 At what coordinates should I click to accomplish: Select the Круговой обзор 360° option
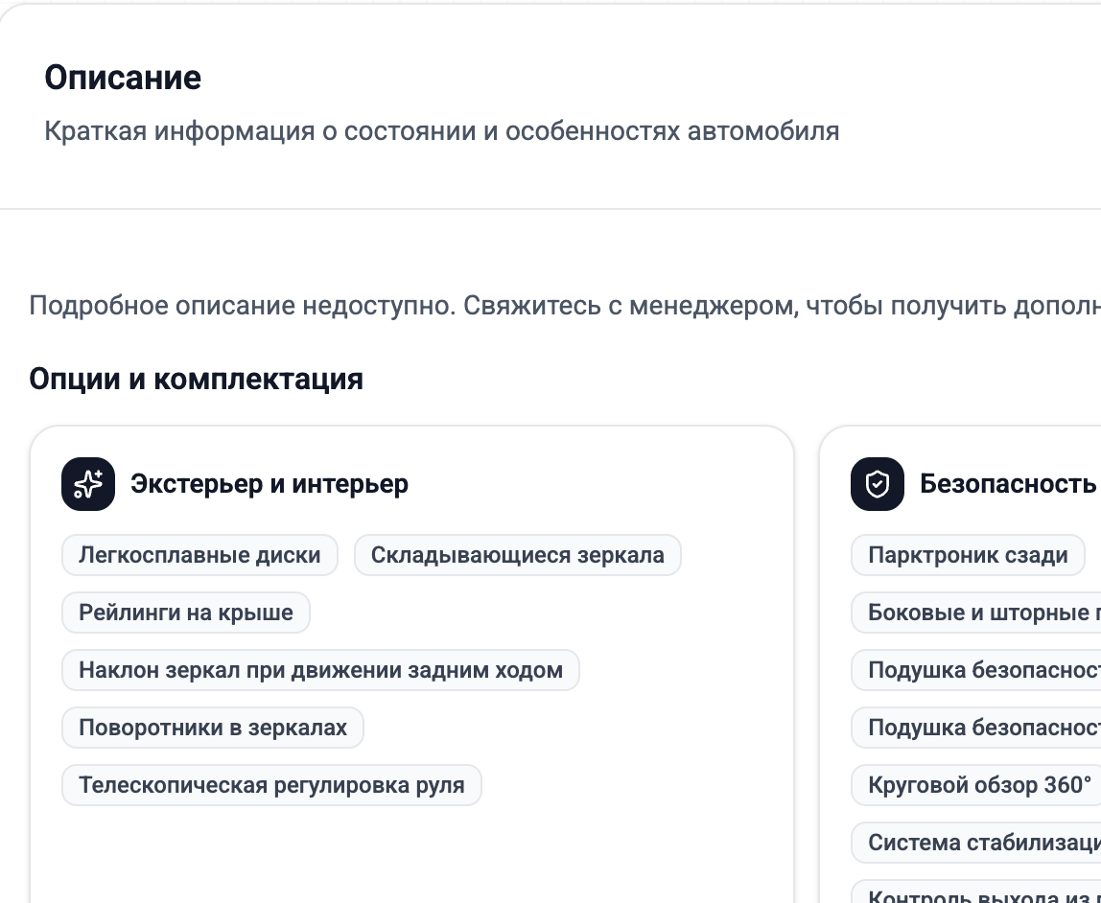962,784
